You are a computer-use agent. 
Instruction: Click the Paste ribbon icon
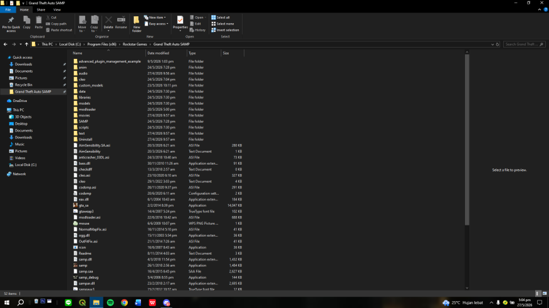pos(38,23)
